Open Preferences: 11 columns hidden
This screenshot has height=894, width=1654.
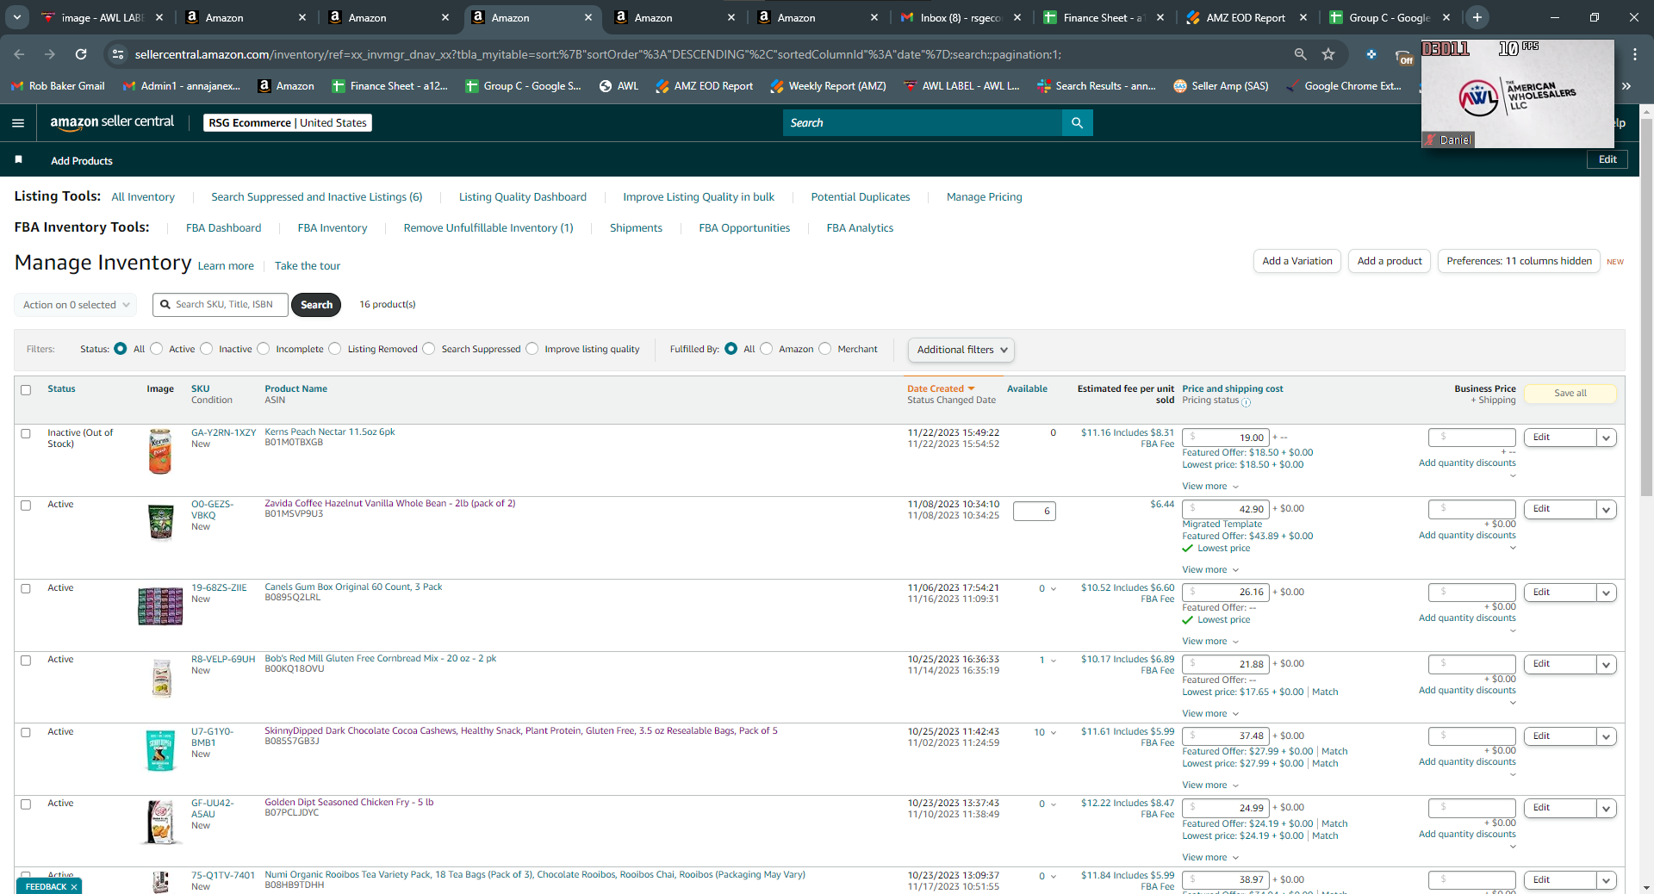(1519, 261)
